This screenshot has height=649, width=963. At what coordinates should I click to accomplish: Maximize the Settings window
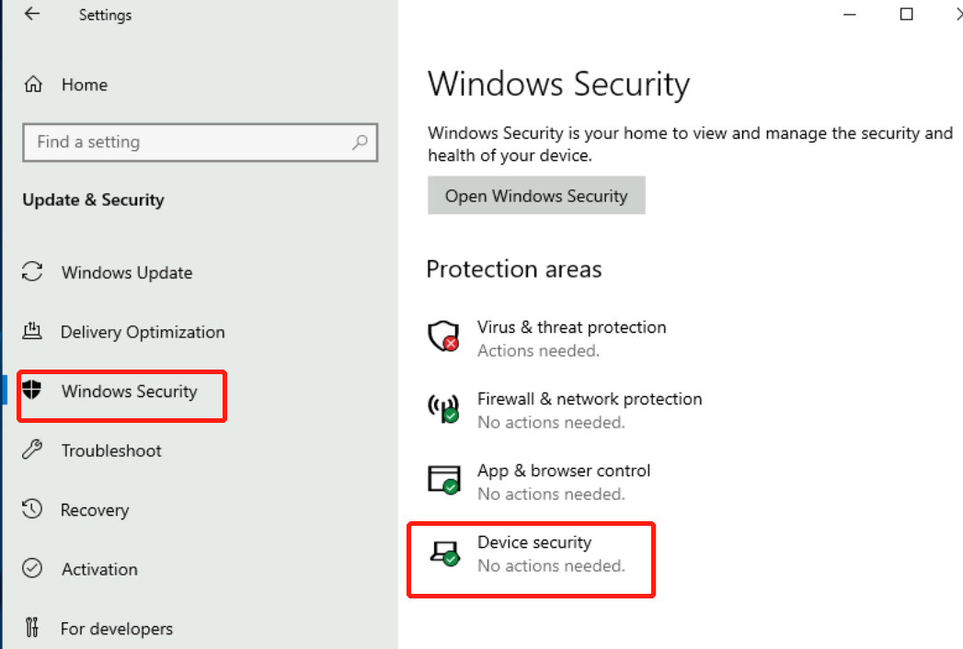point(907,14)
